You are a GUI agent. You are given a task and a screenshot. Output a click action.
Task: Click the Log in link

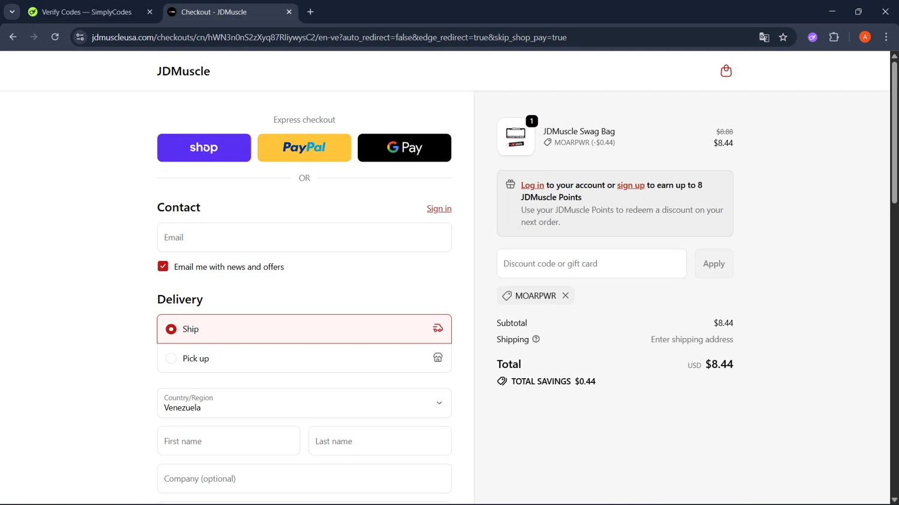(532, 185)
